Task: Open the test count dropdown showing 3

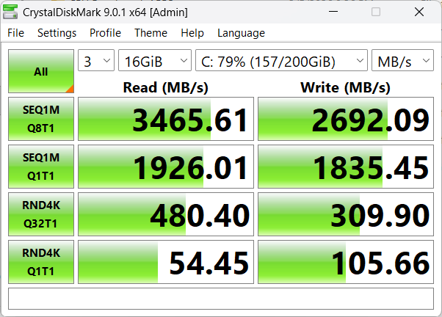Action: tap(96, 61)
